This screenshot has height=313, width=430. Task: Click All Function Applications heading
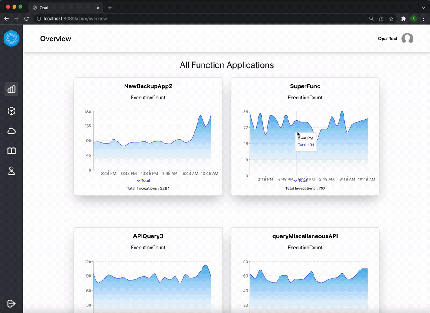[x=227, y=65]
